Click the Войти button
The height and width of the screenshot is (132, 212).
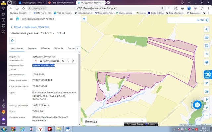click(x=188, y=20)
